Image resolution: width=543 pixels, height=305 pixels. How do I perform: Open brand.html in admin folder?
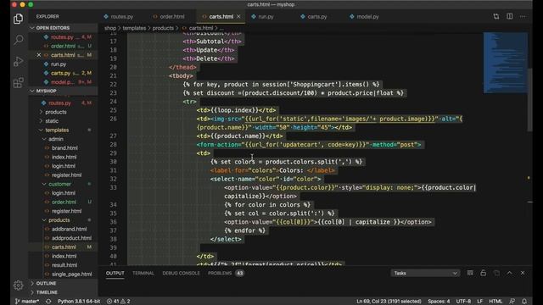tap(64, 148)
